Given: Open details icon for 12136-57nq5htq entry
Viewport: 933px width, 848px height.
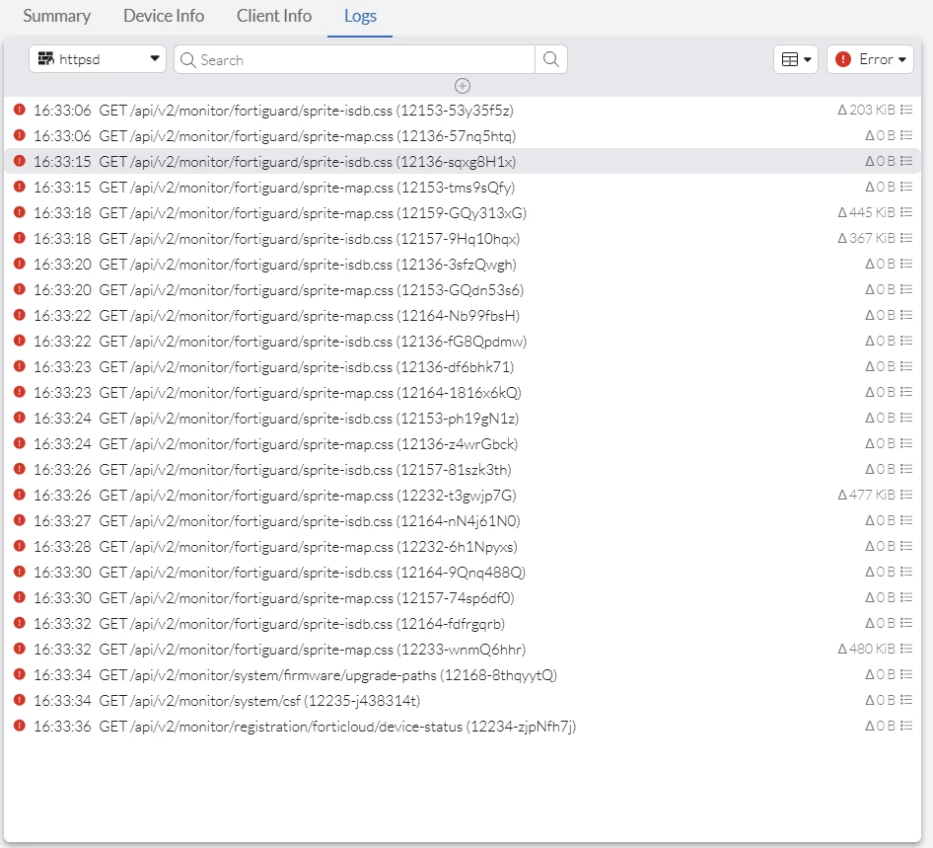Looking at the screenshot, I should pos(906,135).
